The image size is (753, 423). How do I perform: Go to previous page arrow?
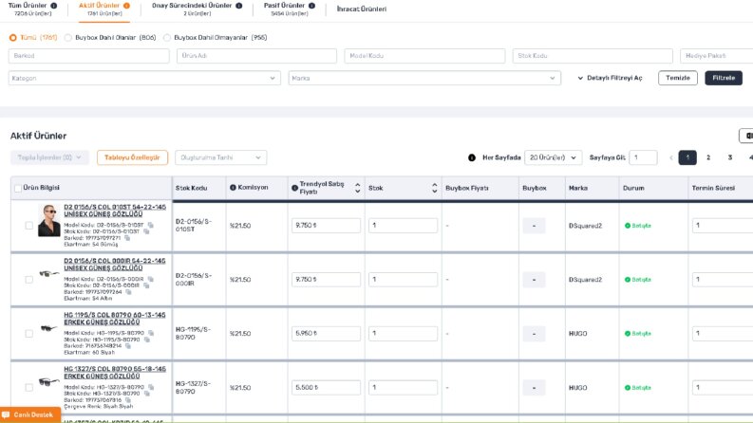(x=671, y=157)
